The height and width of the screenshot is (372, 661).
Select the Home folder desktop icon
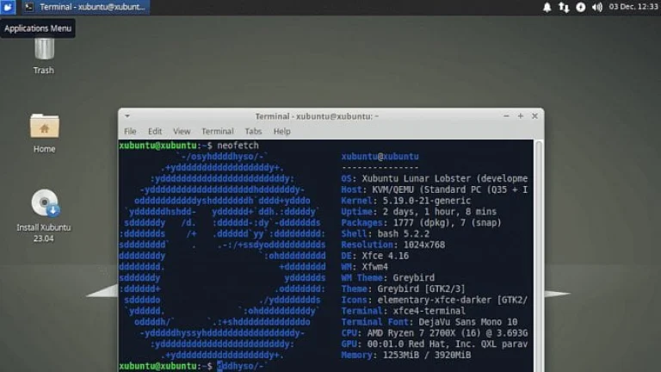pyautogui.click(x=44, y=133)
